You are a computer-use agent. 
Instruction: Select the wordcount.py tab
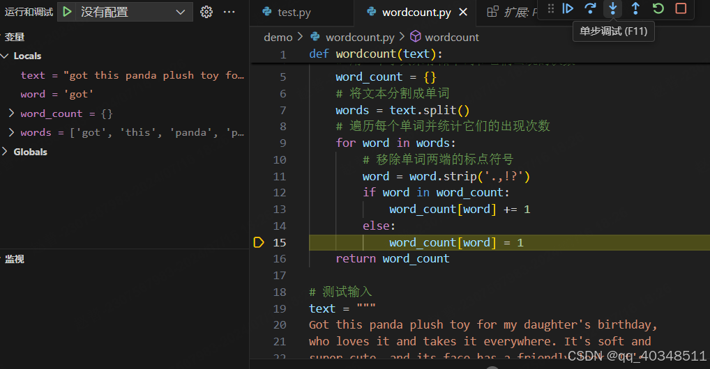click(416, 13)
